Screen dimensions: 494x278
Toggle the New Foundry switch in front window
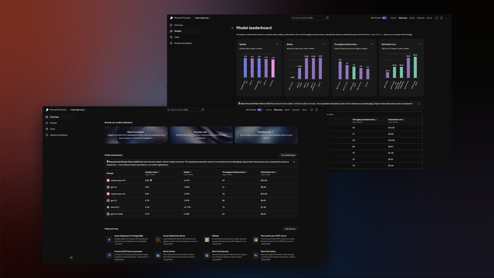(260, 110)
